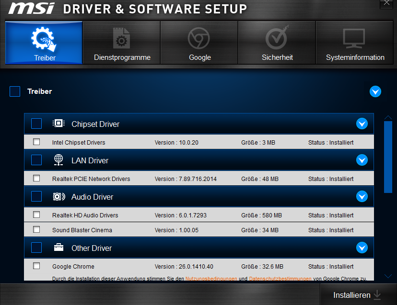Click Realtek HD Audio Drivers name
Viewport: 397px width, 305px height.
[85, 215]
